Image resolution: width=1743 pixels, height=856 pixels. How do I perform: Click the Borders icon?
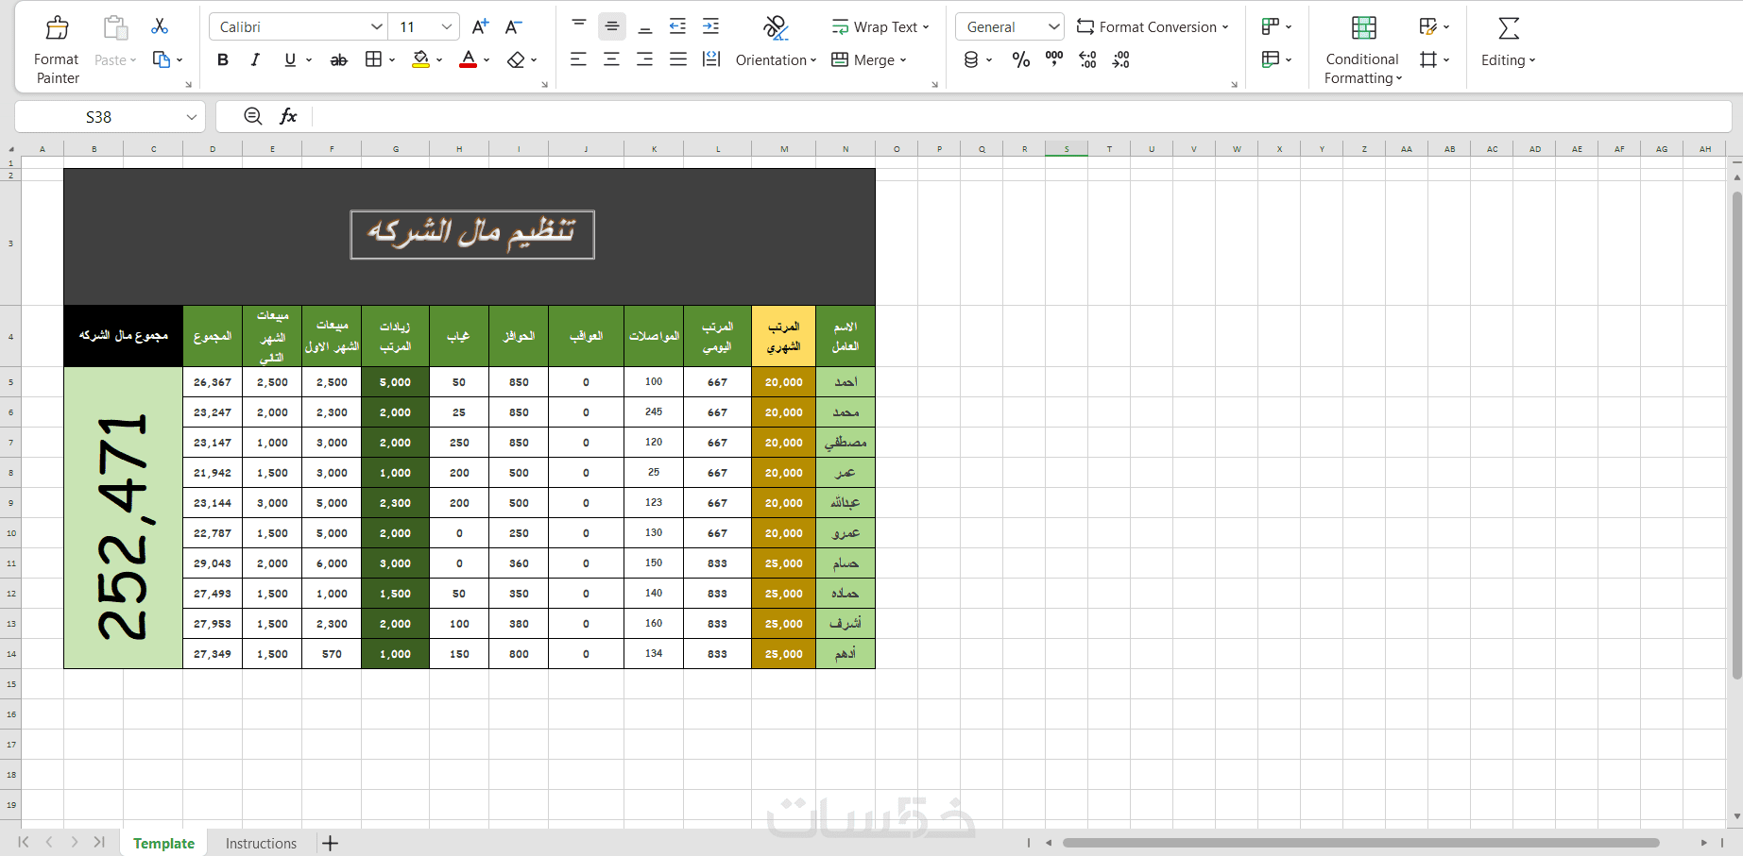374,59
